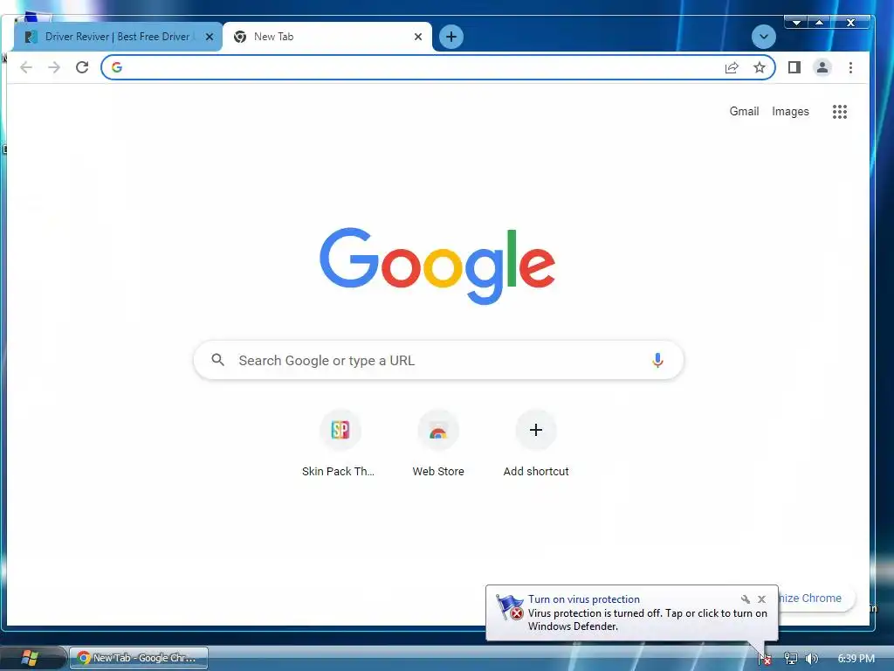Go forward using the forward arrow

[54, 67]
